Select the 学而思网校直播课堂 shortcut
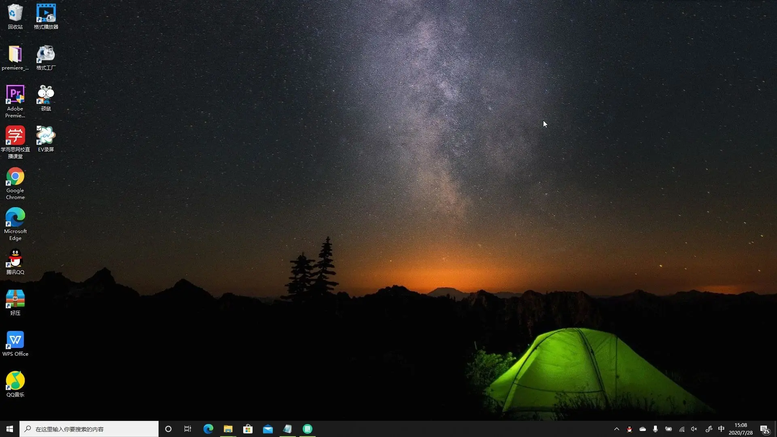 pos(15,142)
